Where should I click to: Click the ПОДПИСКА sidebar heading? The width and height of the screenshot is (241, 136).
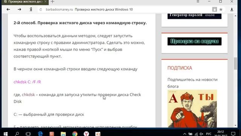point(180,68)
